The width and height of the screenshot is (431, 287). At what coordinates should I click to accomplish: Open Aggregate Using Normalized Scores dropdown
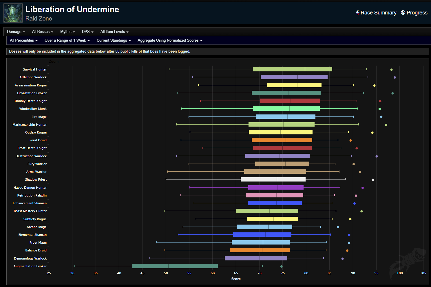pyautogui.click(x=170, y=40)
